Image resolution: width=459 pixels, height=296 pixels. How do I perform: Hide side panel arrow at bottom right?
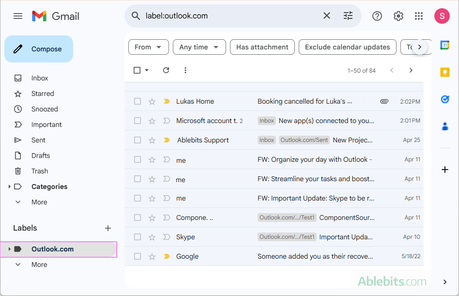pos(445,282)
